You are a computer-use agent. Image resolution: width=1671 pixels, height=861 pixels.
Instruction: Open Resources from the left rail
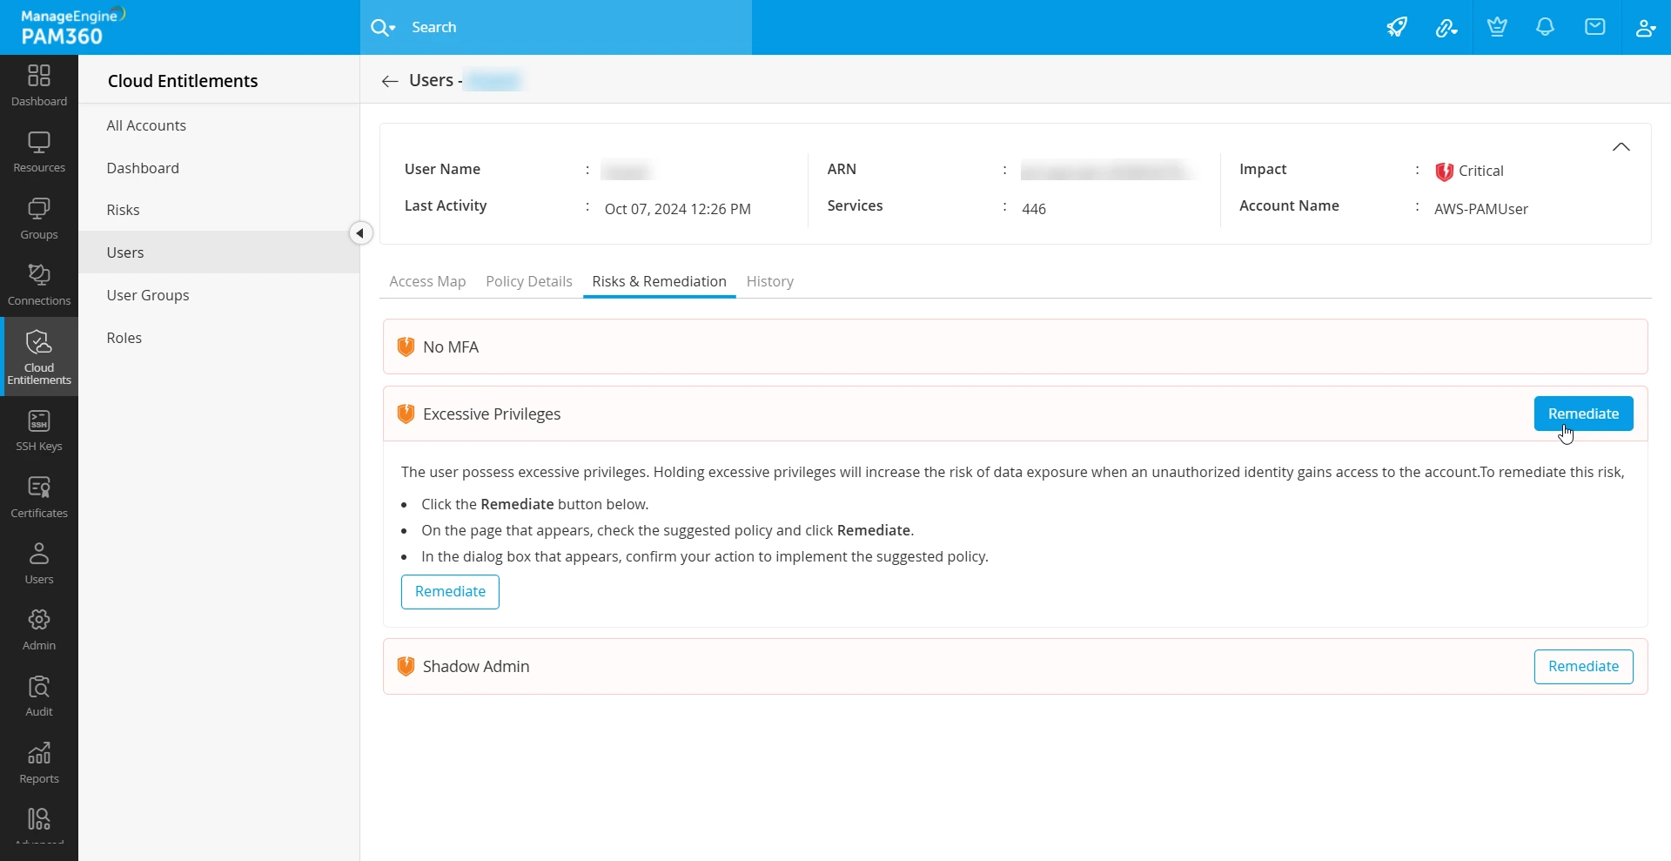point(39,151)
